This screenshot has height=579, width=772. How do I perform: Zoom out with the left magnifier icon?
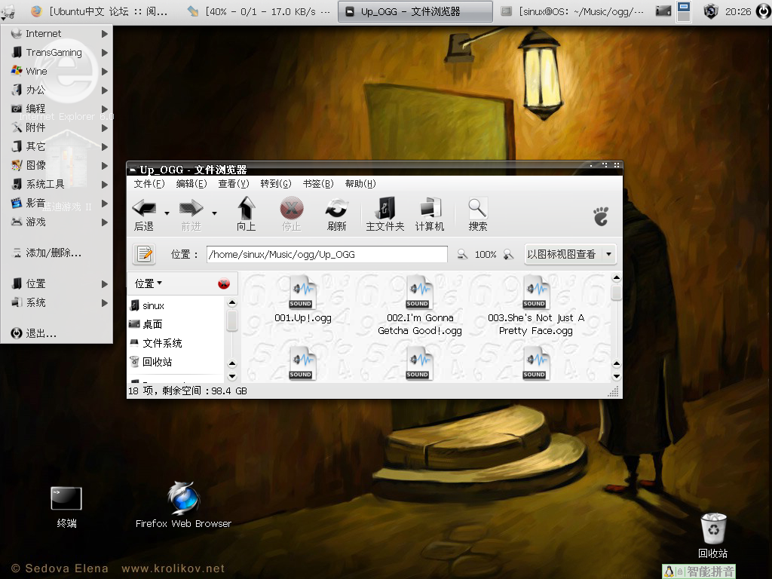click(462, 254)
